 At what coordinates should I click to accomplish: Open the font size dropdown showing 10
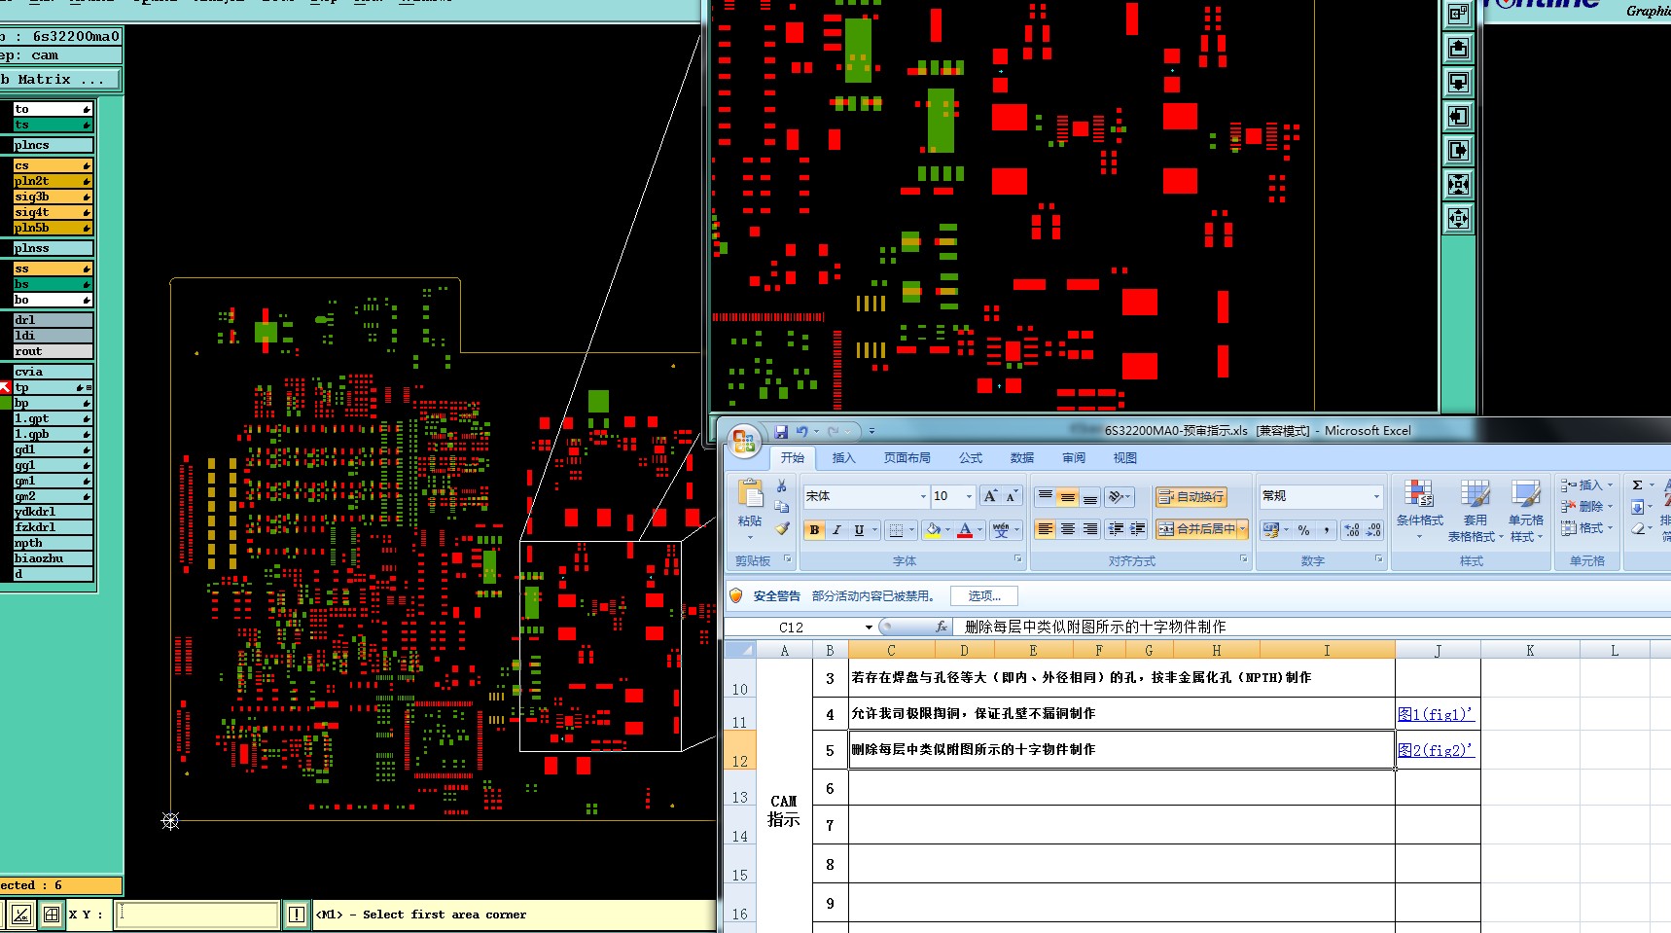click(x=969, y=497)
